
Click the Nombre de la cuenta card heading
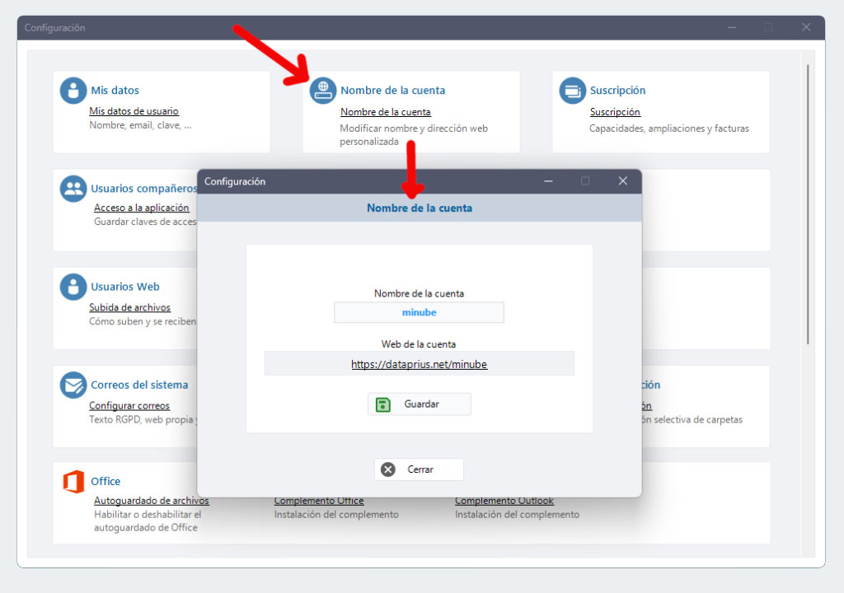[x=393, y=91]
